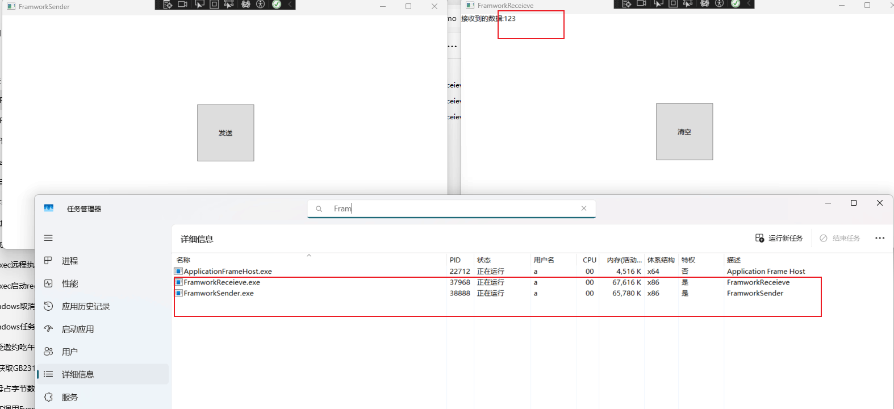Open Task Manager three-dot more options
This screenshot has height=409, width=894.
click(880, 238)
